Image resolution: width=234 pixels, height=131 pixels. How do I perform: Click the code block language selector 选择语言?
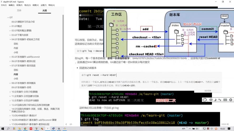coord(208,91)
